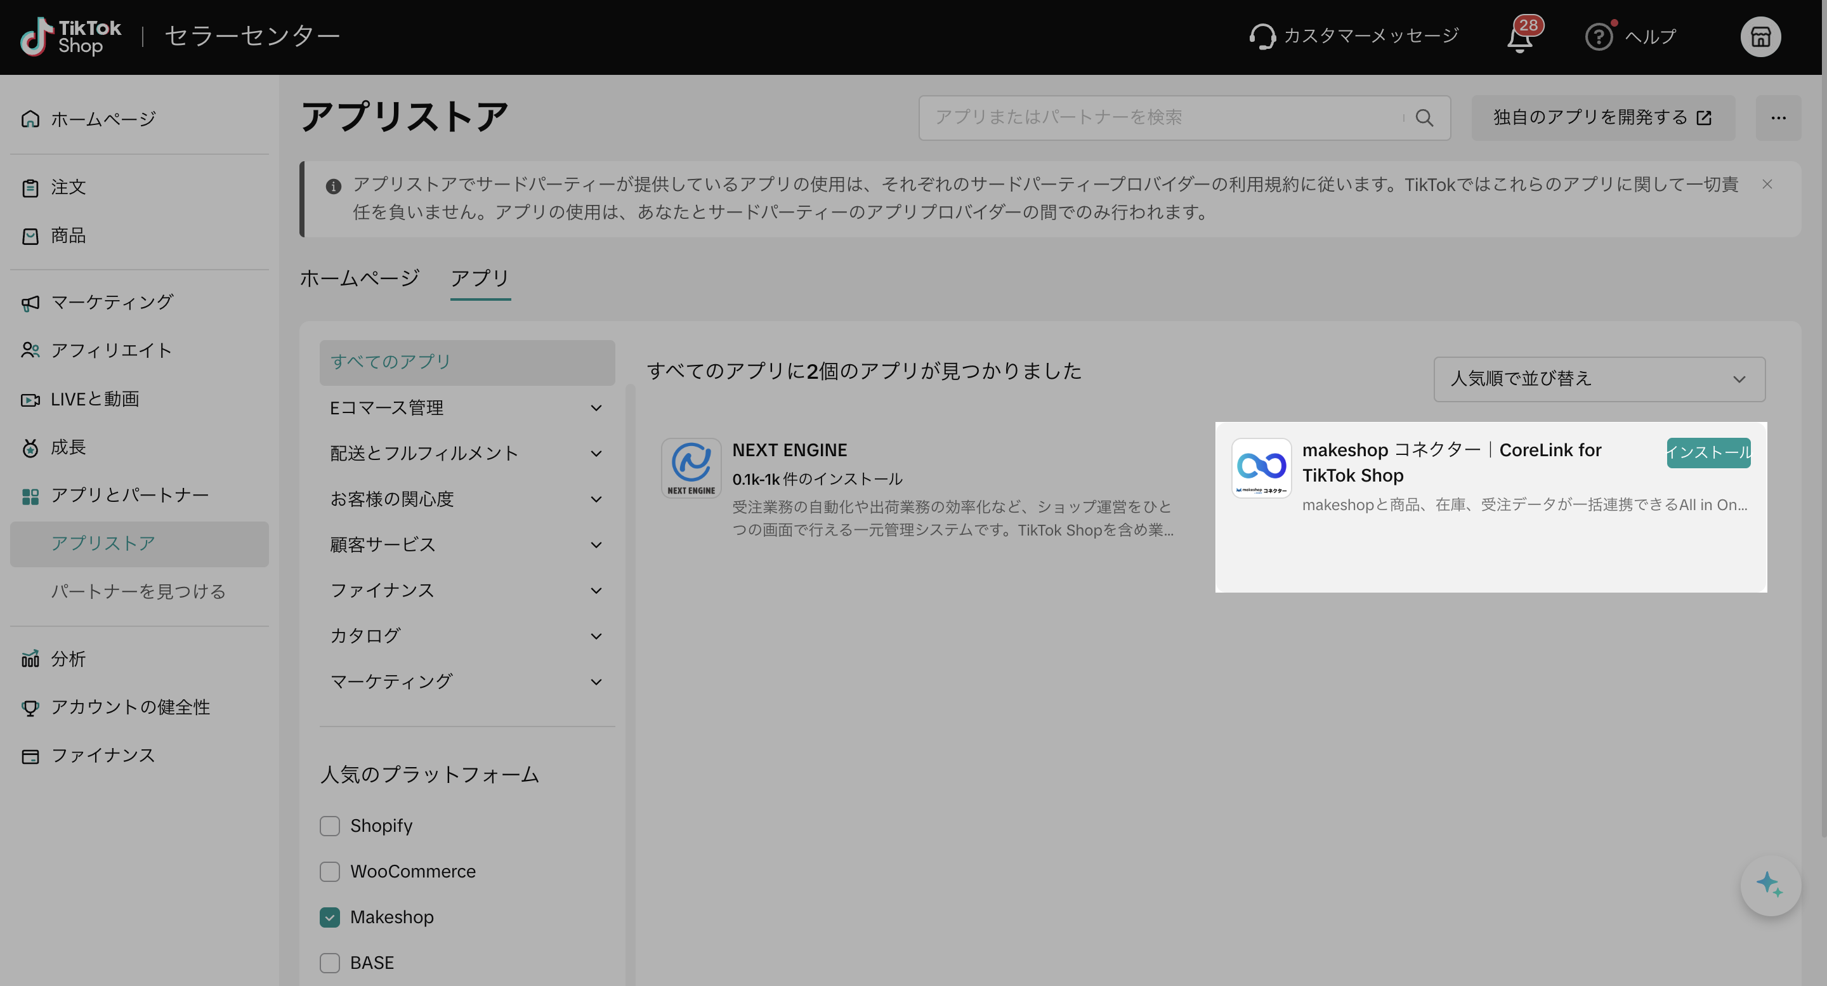Open the shop profile avatar icon

pyautogui.click(x=1760, y=36)
